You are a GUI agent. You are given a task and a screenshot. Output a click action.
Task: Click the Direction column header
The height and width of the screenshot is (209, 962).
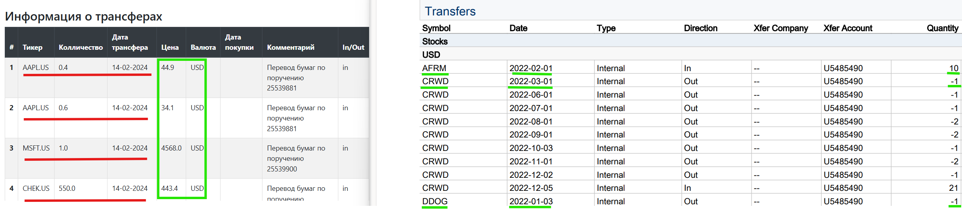[701, 28]
